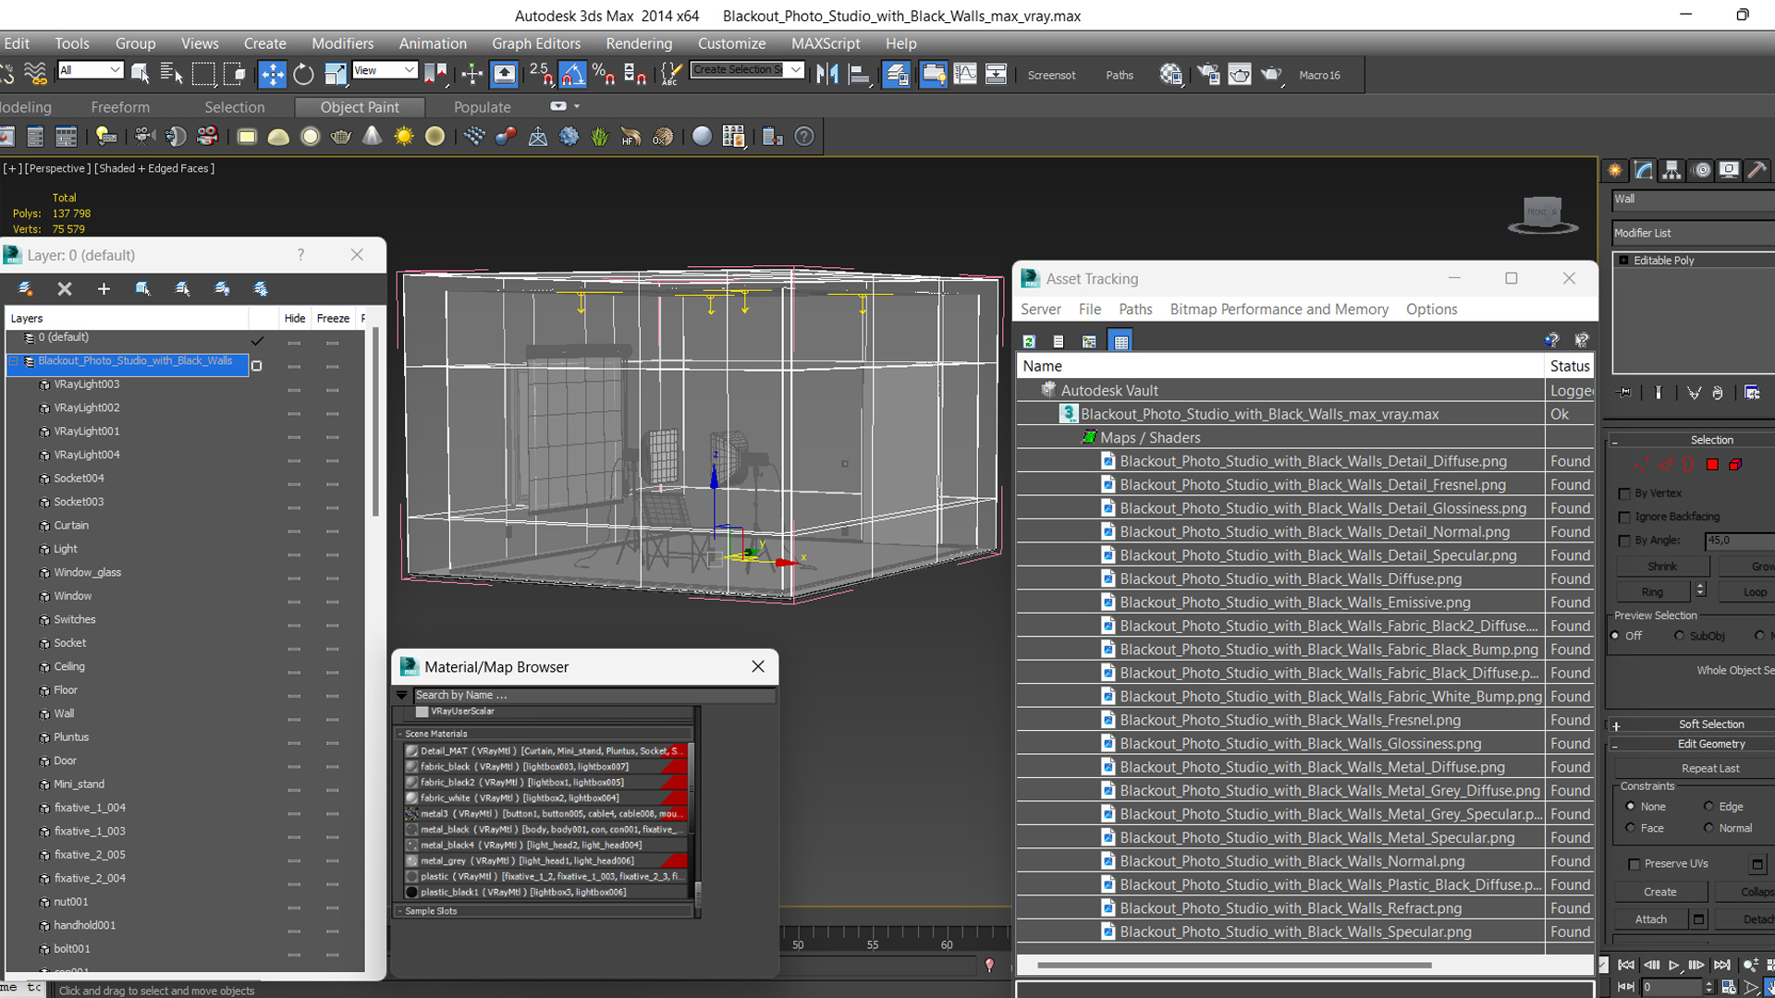
Task: Enable Preserve UVs checkbox
Action: pyautogui.click(x=1634, y=864)
